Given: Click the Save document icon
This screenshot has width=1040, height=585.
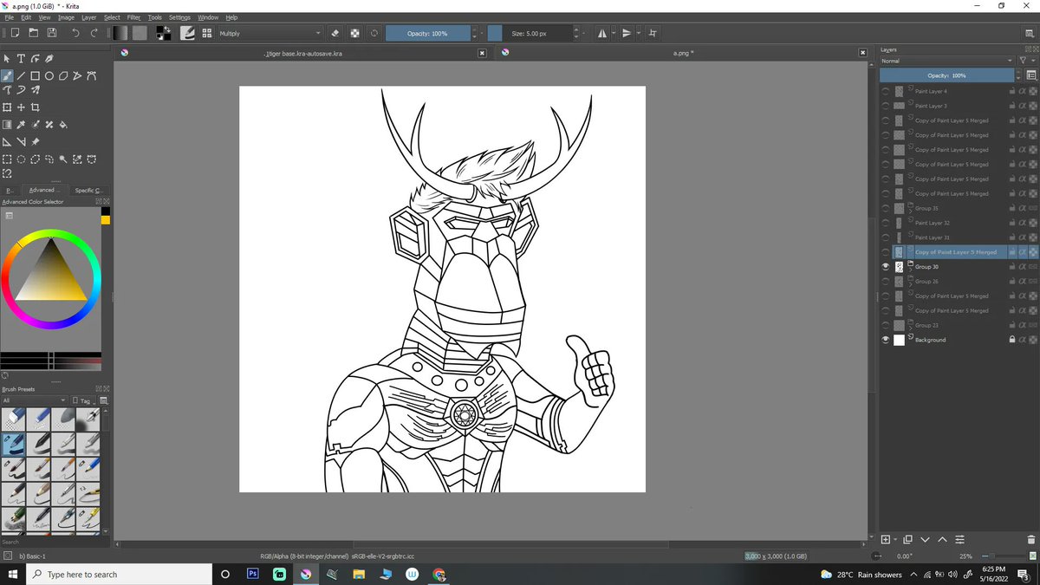Looking at the screenshot, I should click(x=52, y=33).
